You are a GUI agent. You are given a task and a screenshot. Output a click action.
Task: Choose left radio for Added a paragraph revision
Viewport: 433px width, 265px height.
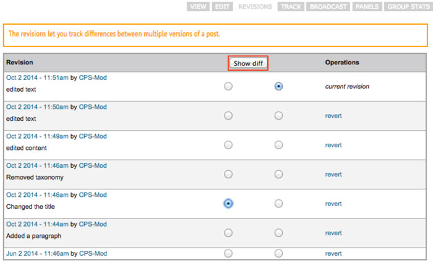click(228, 233)
